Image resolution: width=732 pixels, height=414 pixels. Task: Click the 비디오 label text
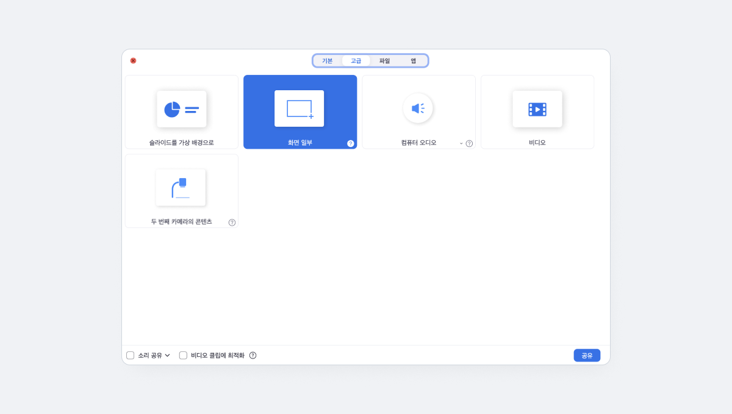pos(537,143)
